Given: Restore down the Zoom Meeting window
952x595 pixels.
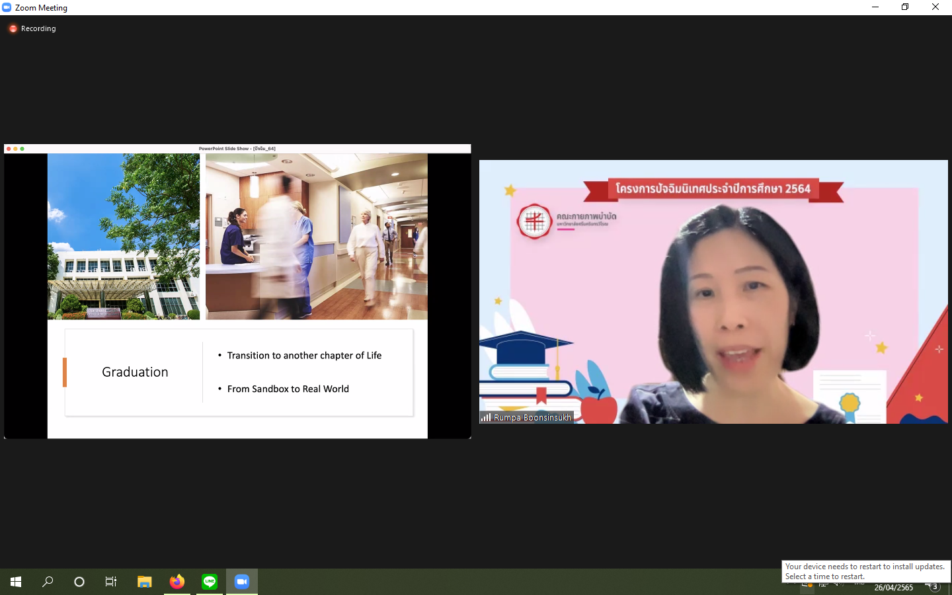Looking at the screenshot, I should 905,7.
